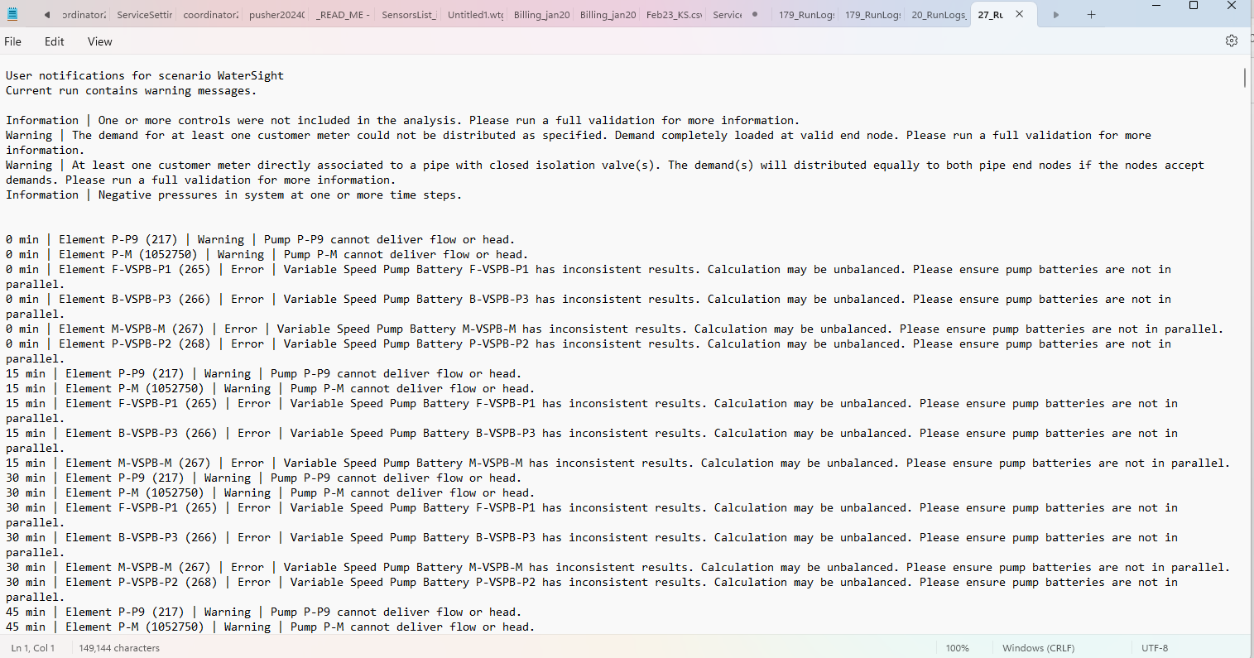Click the Windows (CRLF) line ending indicator
This screenshot has height=658, width=1254.
tap(1038, 648)
